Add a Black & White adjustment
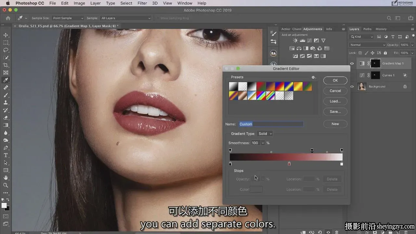416x234 pixels. point(306,48)
